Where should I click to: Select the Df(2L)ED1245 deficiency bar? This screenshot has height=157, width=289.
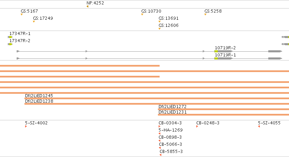(x=157, y=99)
